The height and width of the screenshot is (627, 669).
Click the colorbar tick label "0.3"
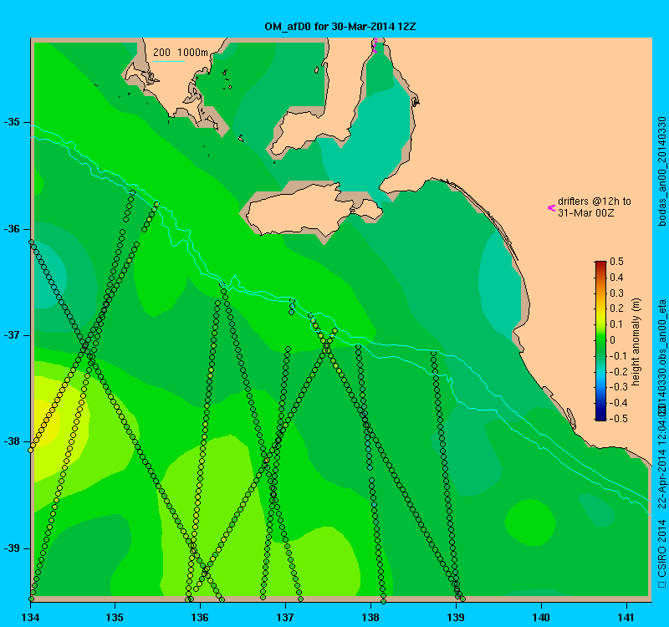click(616, 293)
